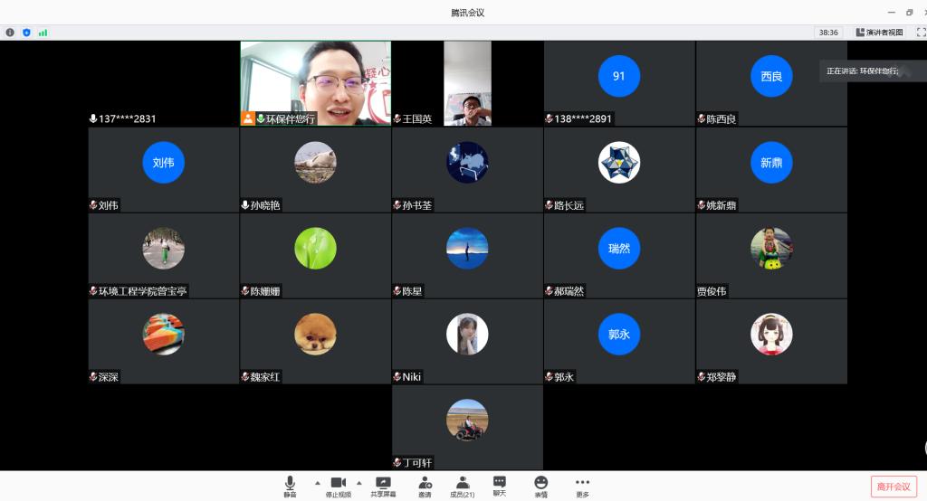Click the 38:36 meeting duration timer
Image resolution: width=927 pixels, height=501 pixels.
point(827,33)
